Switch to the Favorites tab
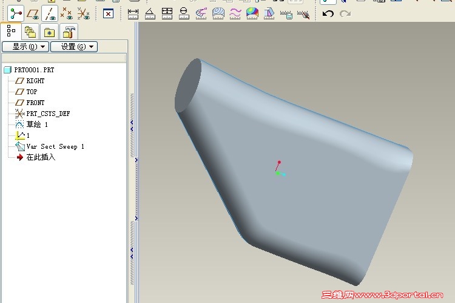Image resolution: width=455 pixels, height=303 pixels. pyautogui.click(x=50, y=32)
